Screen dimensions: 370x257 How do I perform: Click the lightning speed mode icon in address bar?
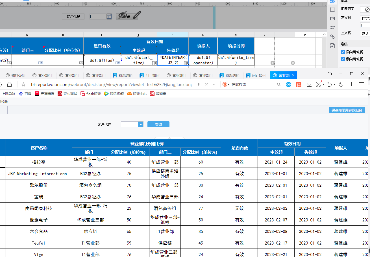(199, 84)
